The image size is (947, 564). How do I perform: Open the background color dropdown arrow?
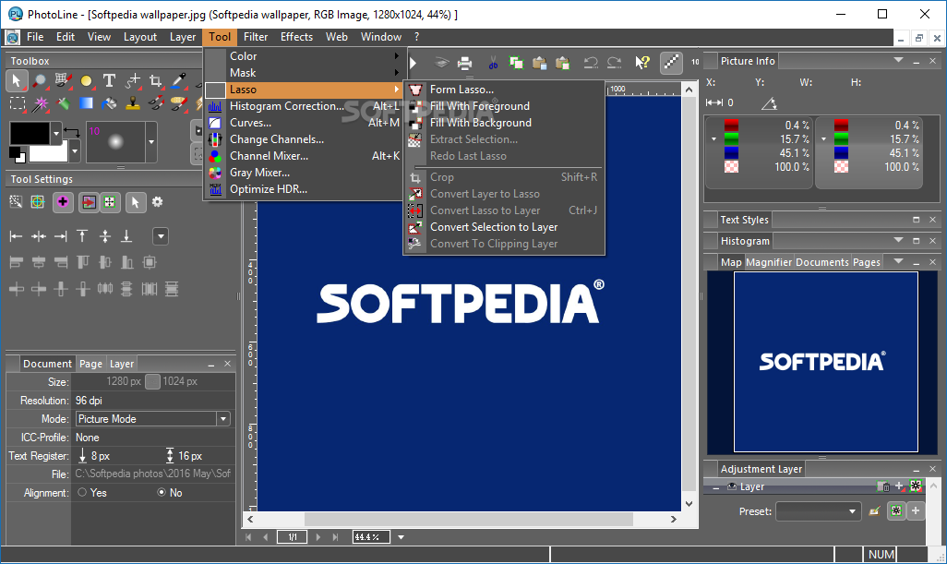pos(74,151)
